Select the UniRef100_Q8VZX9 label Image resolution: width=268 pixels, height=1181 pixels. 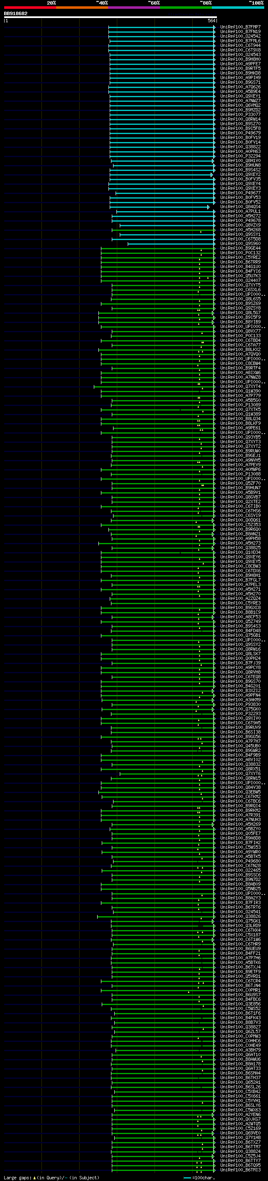pyautogui.click(x=240, y=225)
